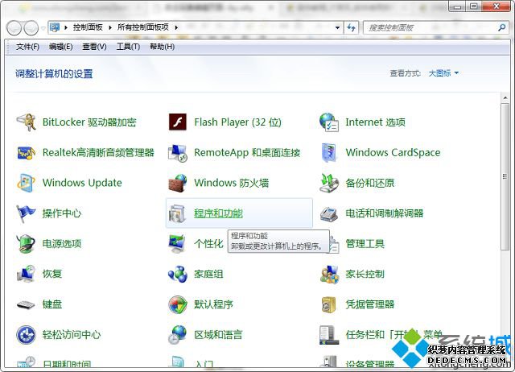Open recent pages dropdown beside forward button
515x372 pixels.
(x=43, y=28)
